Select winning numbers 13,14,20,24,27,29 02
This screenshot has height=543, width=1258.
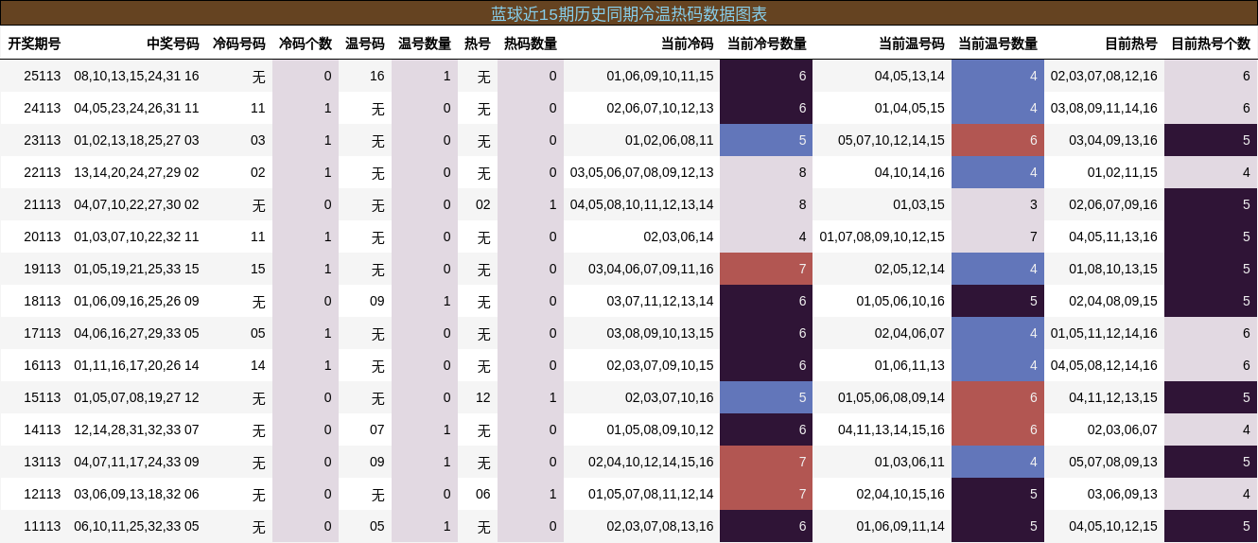[136, 172]
